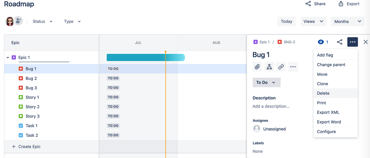Click the plus icon next to Create Epic
The height and width of the screenshot is (158, 370).
14,147
